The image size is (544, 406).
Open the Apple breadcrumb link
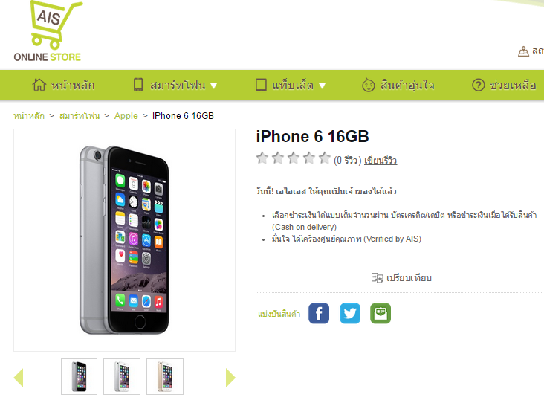tap(126, 116)
